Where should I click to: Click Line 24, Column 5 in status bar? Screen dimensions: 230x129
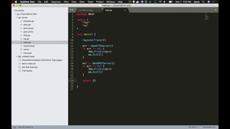click(26, 127)
